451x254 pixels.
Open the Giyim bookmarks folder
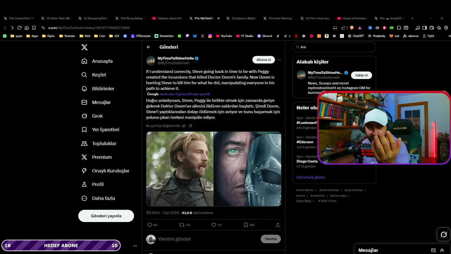pyautogui.click(x=48, y=36)
